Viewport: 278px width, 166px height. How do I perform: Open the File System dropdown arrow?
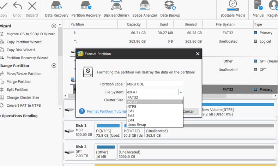click(181, 92)
